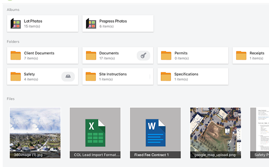Click the Specifications folder name
The height and width of the screenshot is (167, 269).
pos(186,74)
